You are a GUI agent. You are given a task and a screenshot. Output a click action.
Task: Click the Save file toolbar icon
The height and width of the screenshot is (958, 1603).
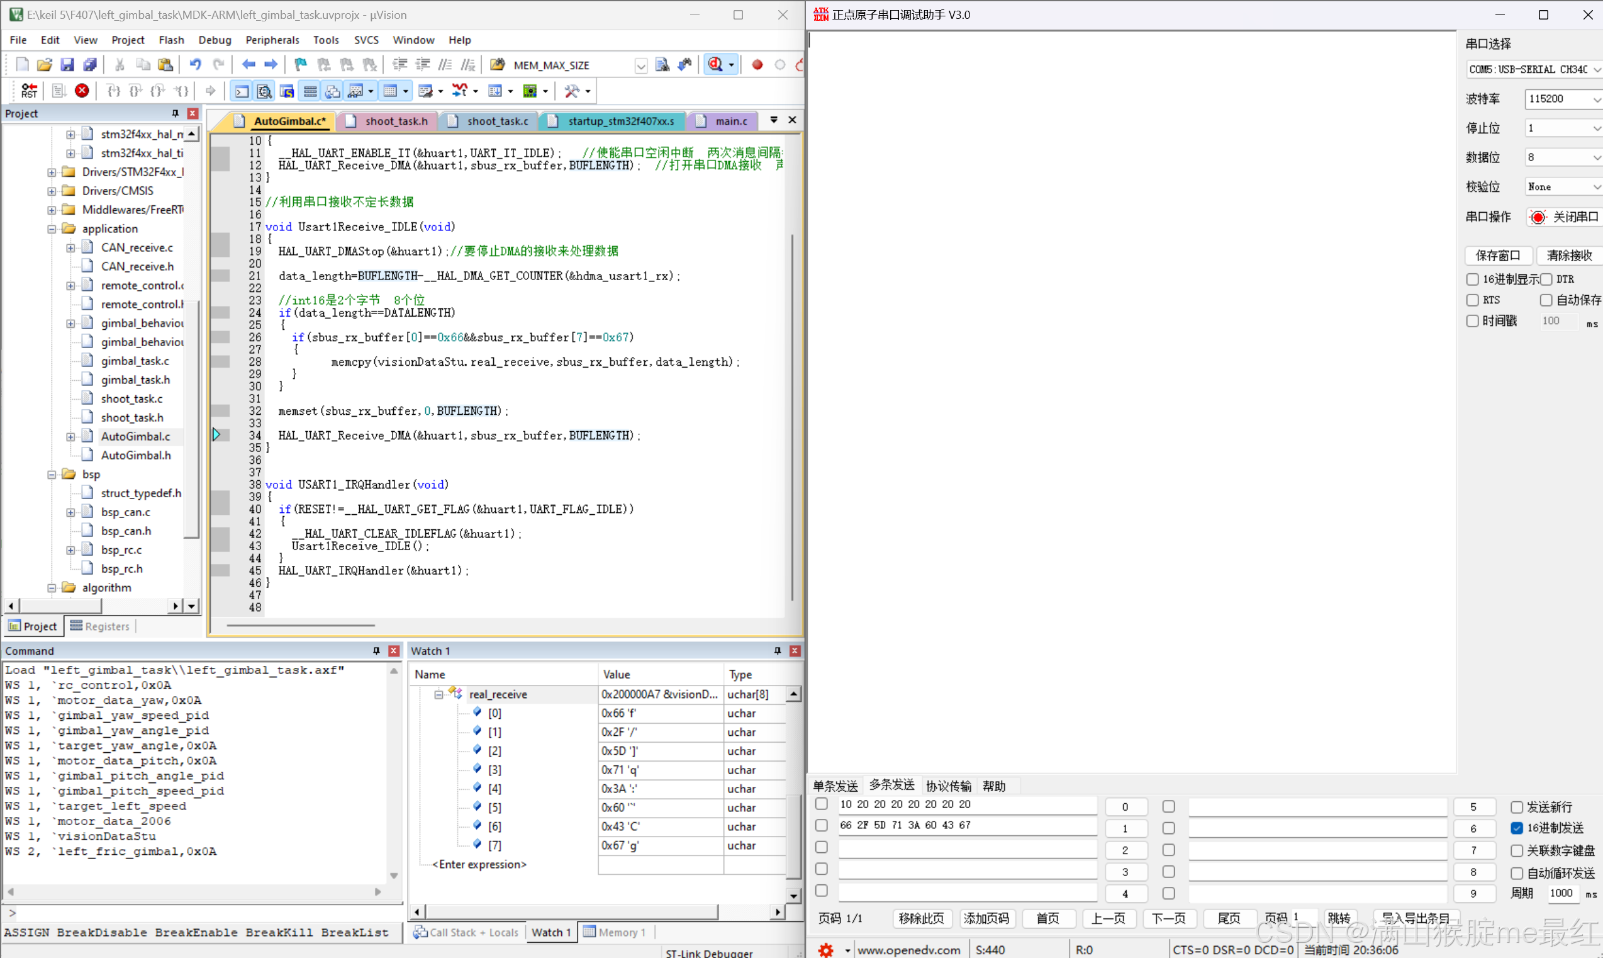coord(67,65)
